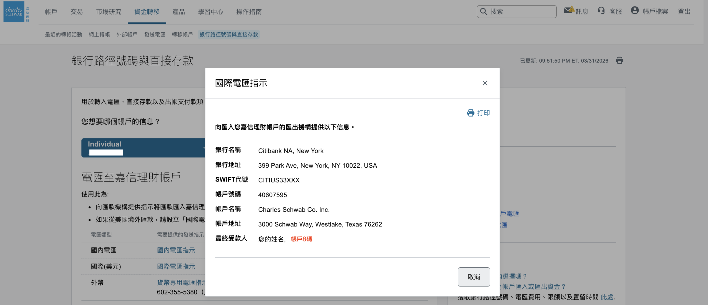Open 帳戶檔案 via the profile icon
Screen dimensions: 708x305
(x=635, y=11)
